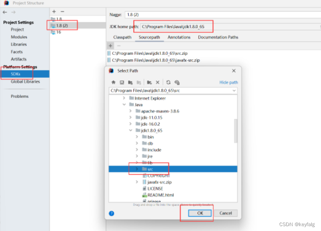Collapse the jdk1.8.0_65 folder

click(x=130, y=130)
